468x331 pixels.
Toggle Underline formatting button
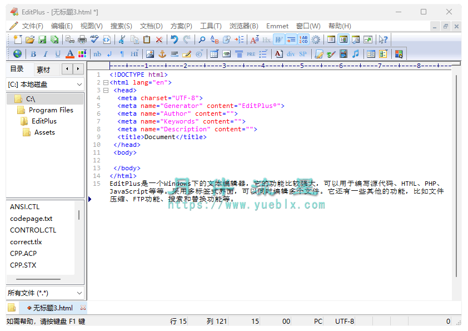tap(58, 54)
